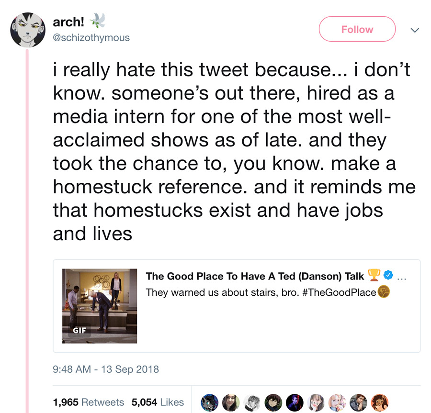Open the arch! profile avatar
The height and width of the screenshot is (413, 431).
coord(28,30)
